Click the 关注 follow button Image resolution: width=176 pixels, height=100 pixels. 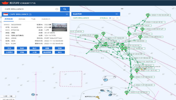click(9, 48)
